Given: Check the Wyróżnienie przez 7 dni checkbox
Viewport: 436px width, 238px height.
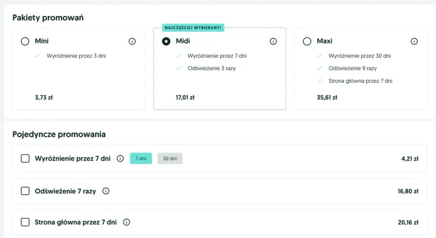Looking at the screenshot, I should [x=25, y=158].
